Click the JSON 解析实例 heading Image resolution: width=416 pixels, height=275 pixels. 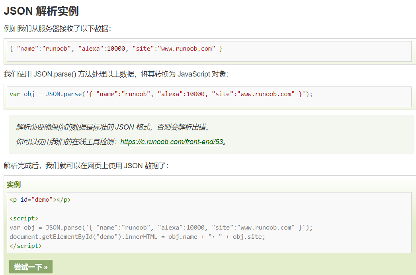tap(41, 11)
